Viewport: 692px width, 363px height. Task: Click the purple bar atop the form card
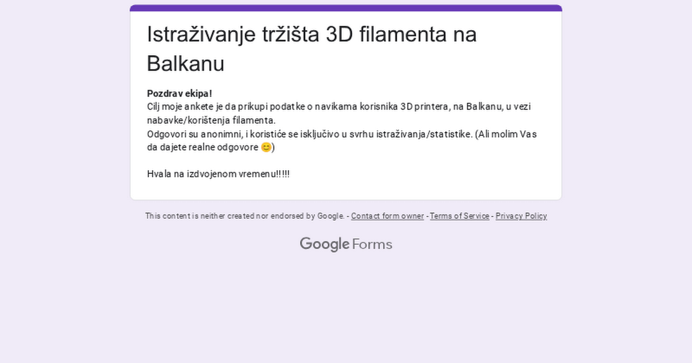(346, 8)
